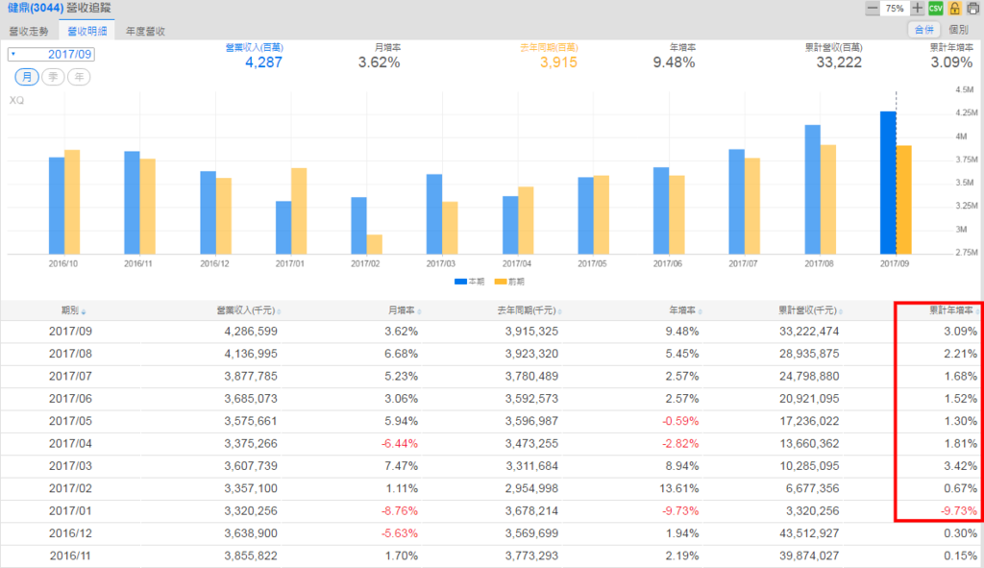Toggle the yellow padlock lock icon
This screenshot has width=984, height=568.
click(954, 8)
